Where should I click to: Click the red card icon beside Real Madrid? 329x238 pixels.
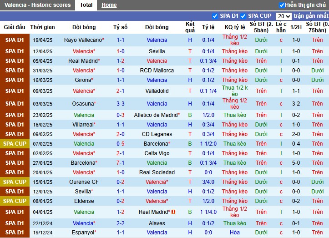click(x=173, y=212)
